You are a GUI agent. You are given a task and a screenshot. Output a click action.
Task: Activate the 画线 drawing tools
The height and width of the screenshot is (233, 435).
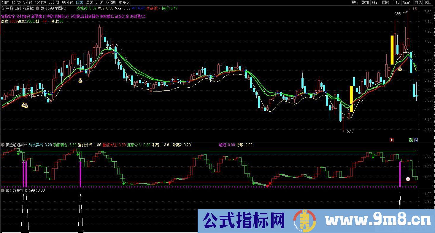[386, 2]
